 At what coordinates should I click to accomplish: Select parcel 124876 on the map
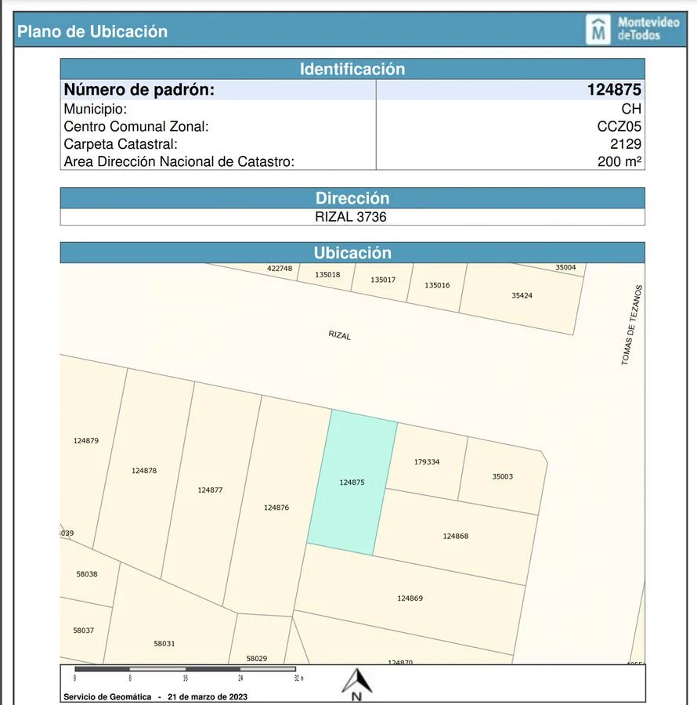[x=276, y=508]
